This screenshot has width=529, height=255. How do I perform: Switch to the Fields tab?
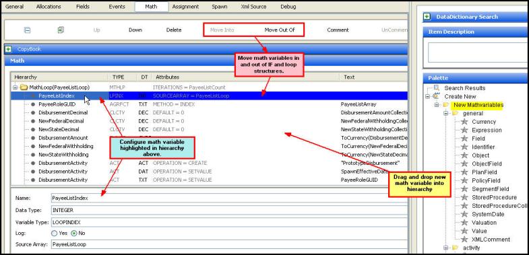point(83,7)
